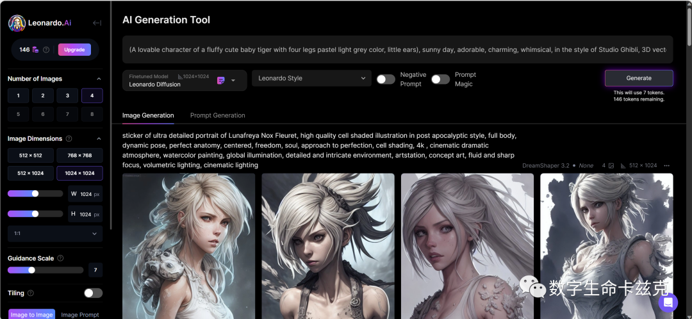Select 3 images in Number of Images
Image resolution: width=692 pixels, height=319 pixels.
point(67,95)
